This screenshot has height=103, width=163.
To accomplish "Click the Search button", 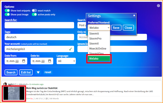I will pos(11,72).
